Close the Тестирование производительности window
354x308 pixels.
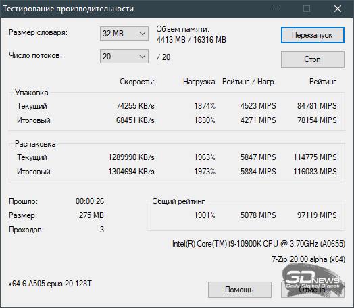[338, 9]
